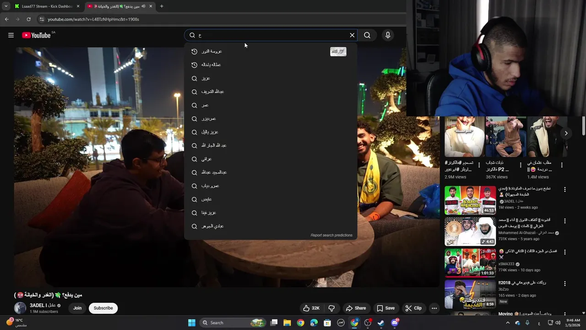Open Discord from the taskbar
Viewport: 586px width, 330px height.
point(395,323)
